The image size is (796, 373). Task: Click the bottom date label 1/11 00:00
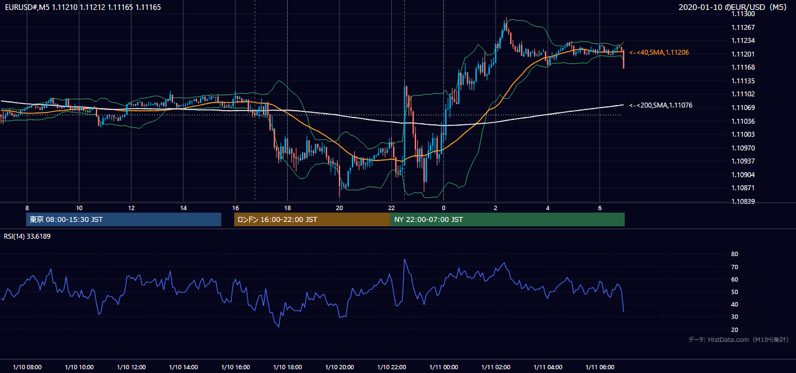(x=443, y=367)
